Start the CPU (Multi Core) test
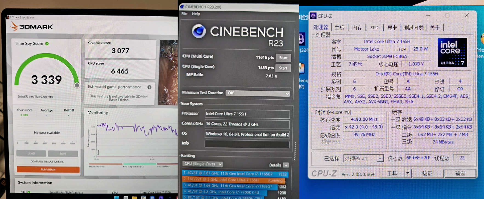The height and width of the screenshot is (199, 484). pyautogui.click(x=283, y=58)
